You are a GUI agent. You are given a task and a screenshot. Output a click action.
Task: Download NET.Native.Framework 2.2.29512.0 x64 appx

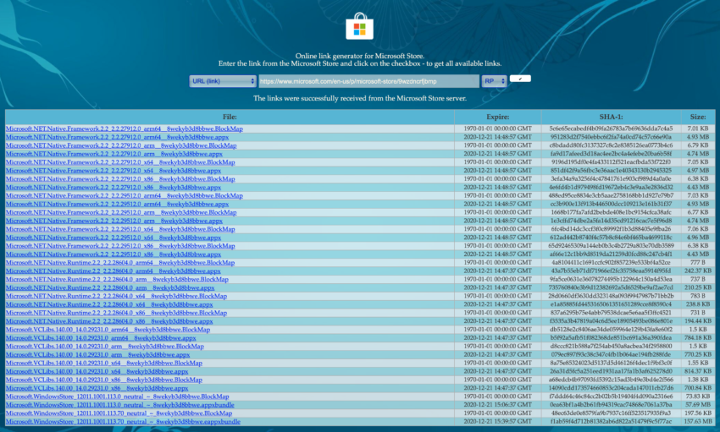tap(114, 238)
